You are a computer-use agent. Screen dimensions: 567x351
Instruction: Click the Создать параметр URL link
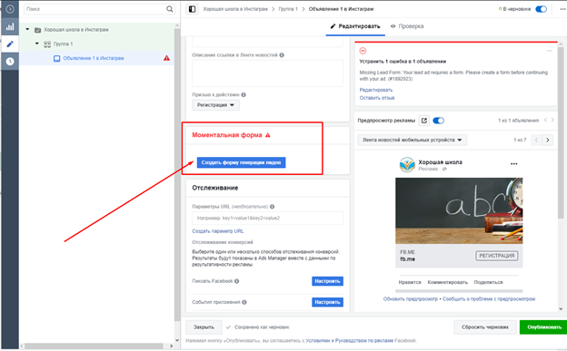point(218,231)
